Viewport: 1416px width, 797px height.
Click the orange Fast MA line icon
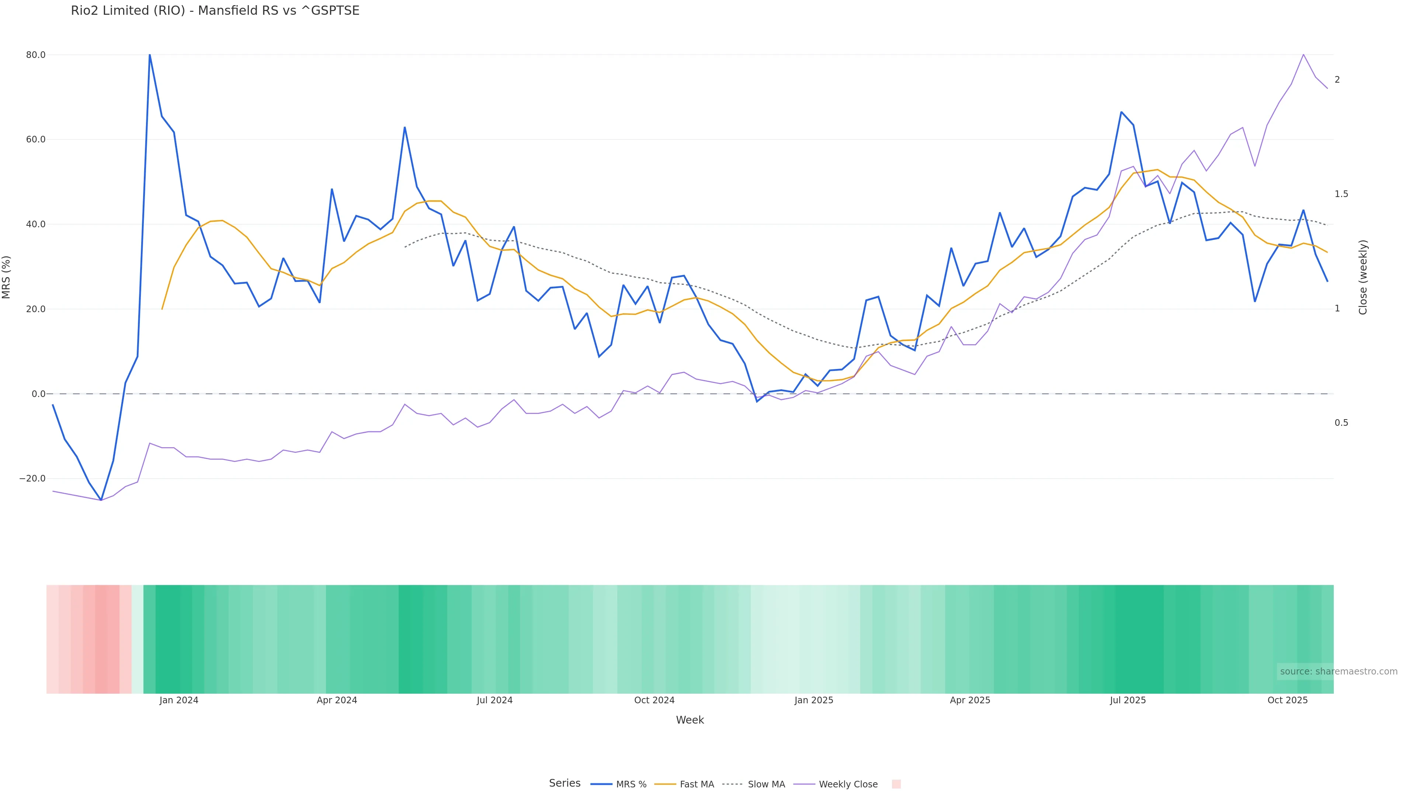click(665, 784)
